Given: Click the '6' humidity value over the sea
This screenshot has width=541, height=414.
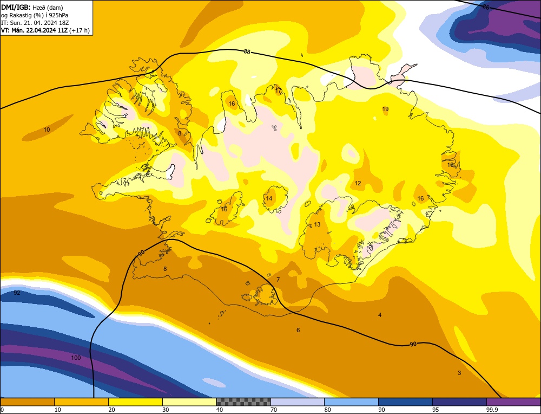Looking at the screenshot, I should 298,330.
